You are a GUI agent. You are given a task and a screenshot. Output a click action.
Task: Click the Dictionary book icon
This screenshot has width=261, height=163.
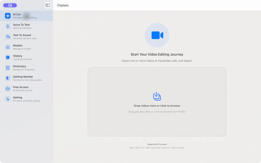8,68
